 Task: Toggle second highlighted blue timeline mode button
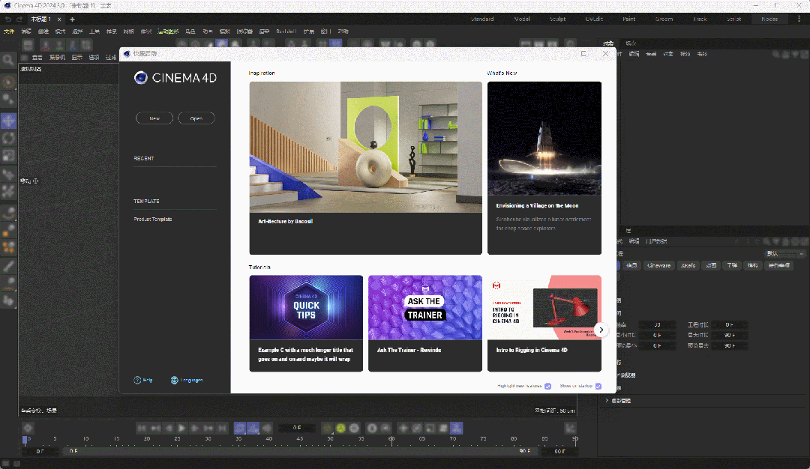click(253, 428)
